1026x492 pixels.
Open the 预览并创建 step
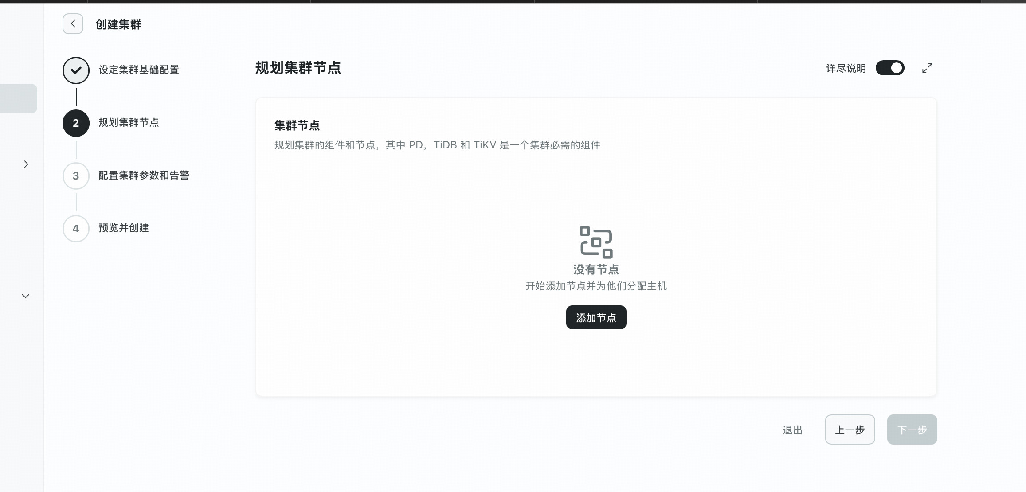[x=123, y=228]
